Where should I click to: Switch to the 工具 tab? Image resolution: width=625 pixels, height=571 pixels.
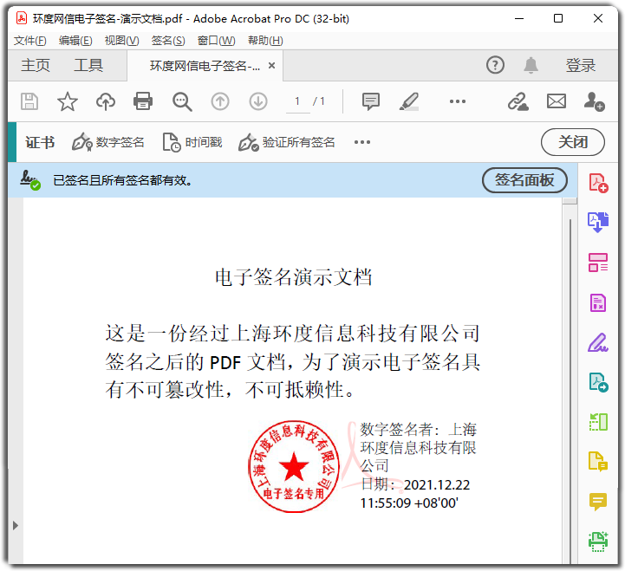(88, 65)
